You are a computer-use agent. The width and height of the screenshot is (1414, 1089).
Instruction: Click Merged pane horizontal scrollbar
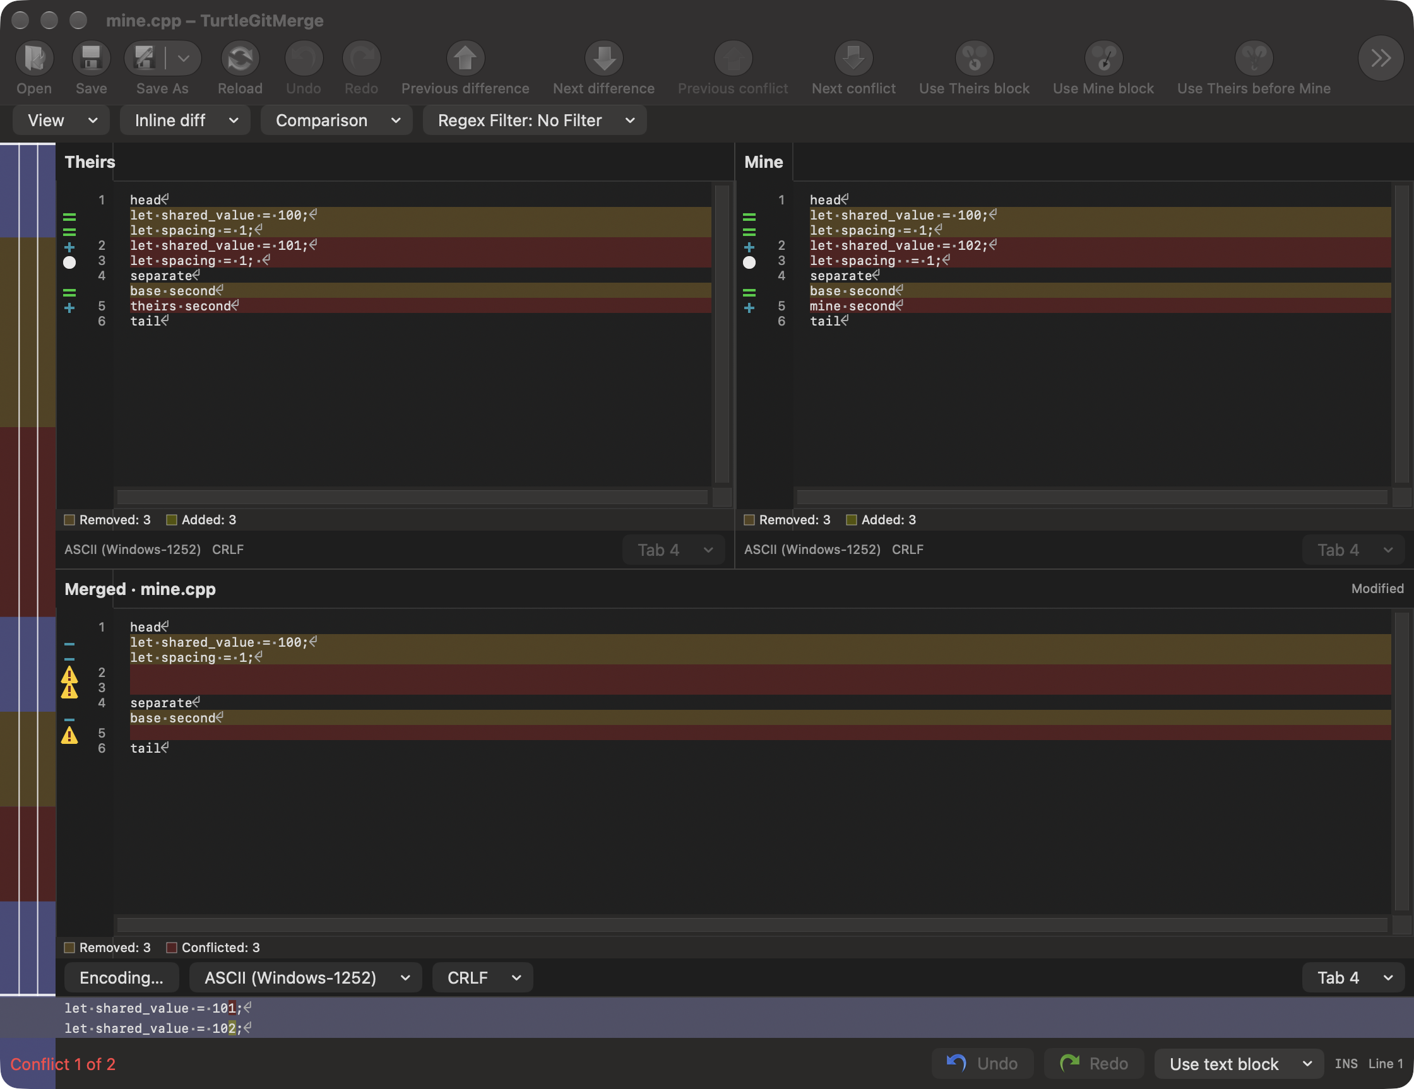pyautogui.click(x=752, y=925)
